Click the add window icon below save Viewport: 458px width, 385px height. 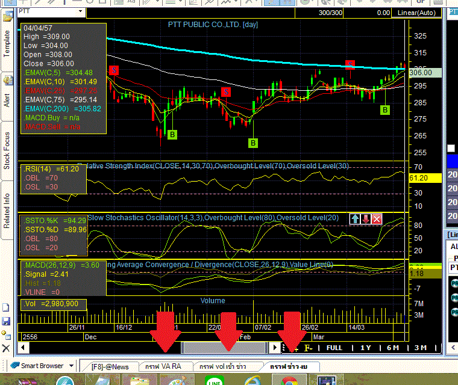click(6, 335)
